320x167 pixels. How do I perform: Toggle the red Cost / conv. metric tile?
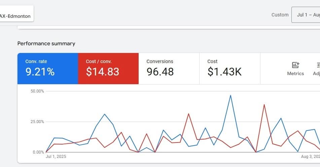click(x=108, y=68)
